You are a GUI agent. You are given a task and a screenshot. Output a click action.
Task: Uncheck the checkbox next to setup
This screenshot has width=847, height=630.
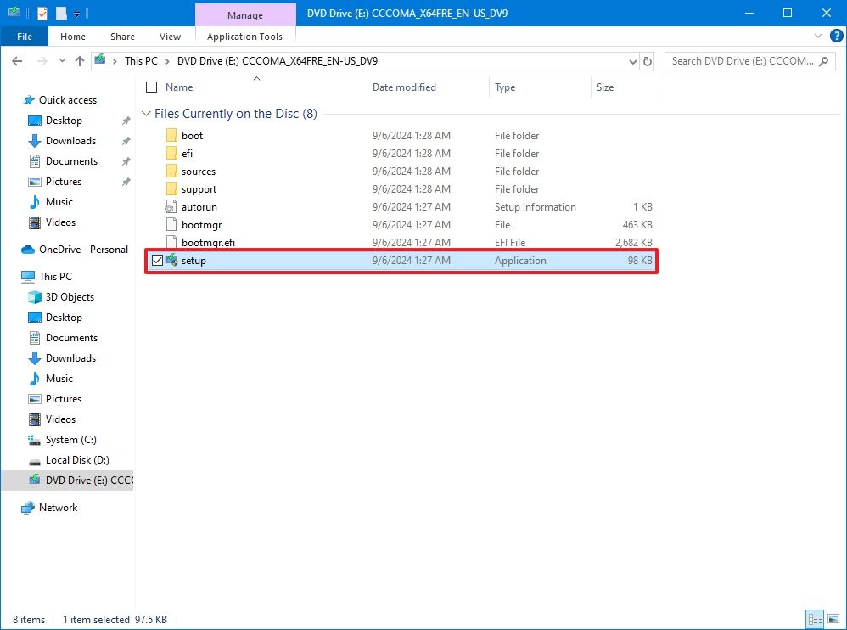click(x=158, y=260)
